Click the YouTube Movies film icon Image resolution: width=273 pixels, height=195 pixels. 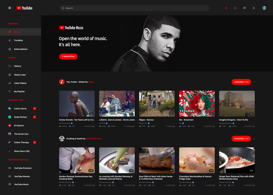(10, 176)
